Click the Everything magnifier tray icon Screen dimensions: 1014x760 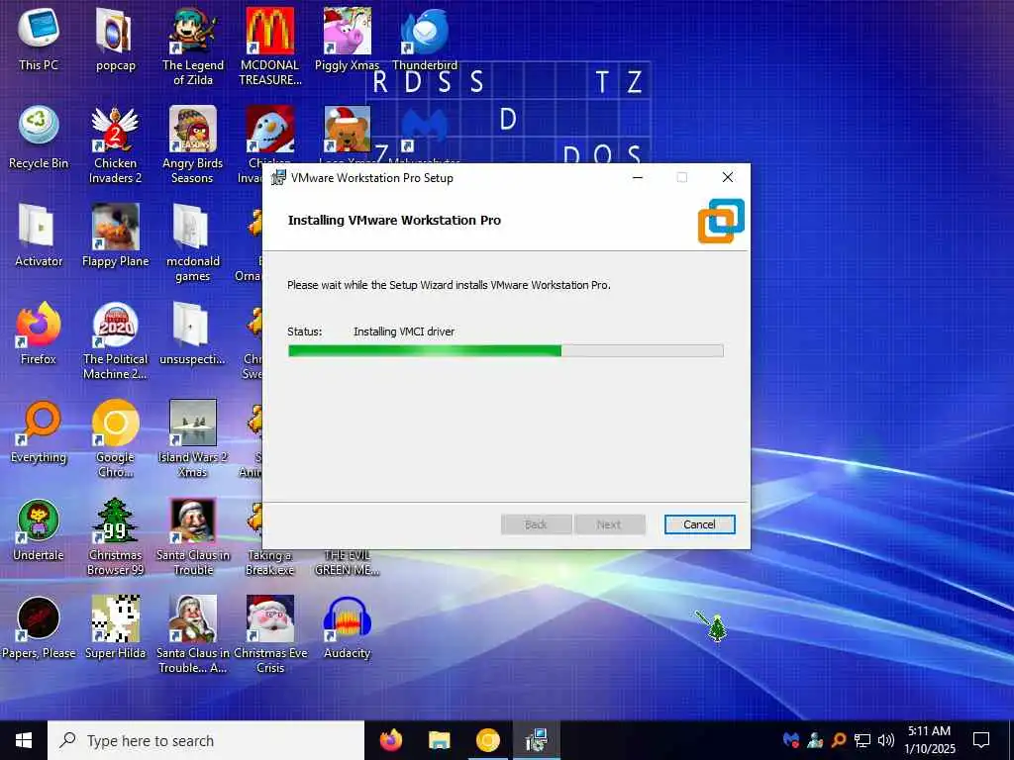838,740
